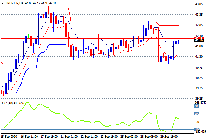
Task: Click the CCI 0.00 level label
Action: click(x=198, y=122)
